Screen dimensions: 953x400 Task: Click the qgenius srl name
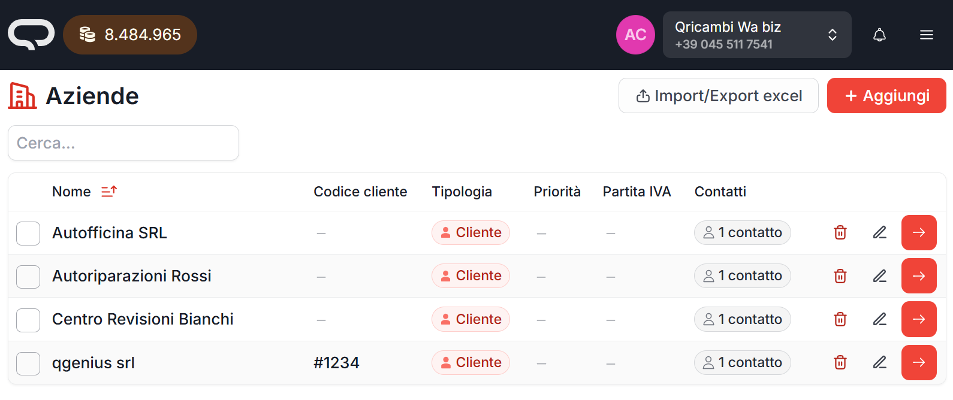coord(94,363)
